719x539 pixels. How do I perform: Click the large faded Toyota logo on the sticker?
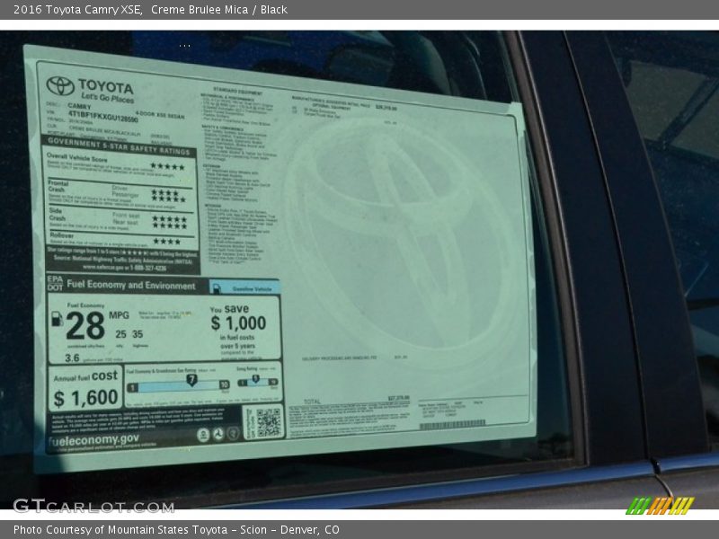(399, 241)
